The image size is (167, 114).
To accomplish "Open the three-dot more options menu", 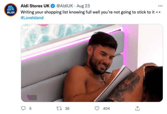I will coord(160,6).
